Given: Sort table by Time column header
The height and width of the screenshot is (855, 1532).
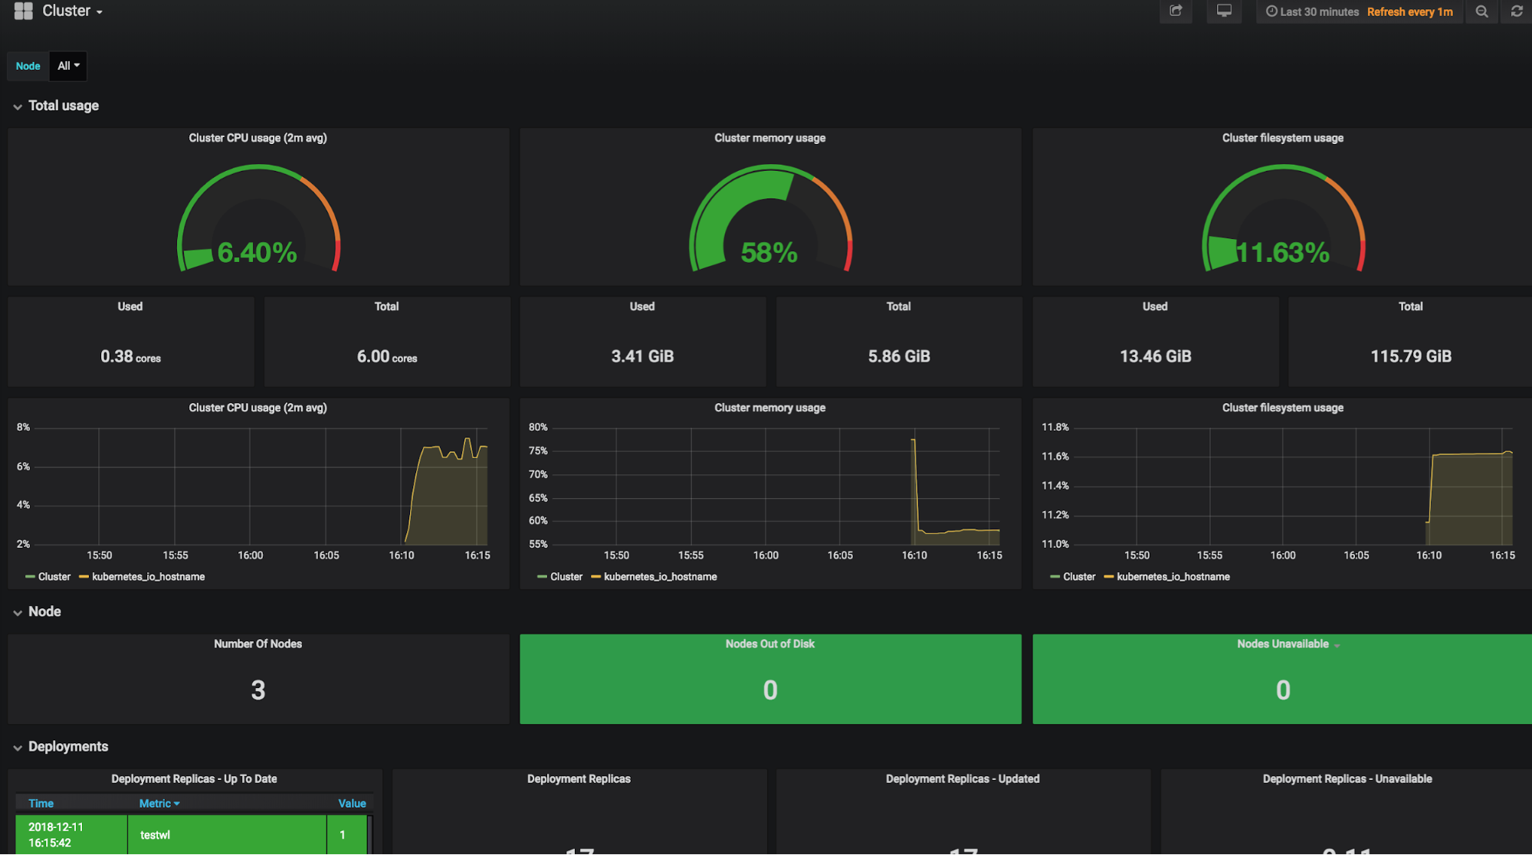Looking at the screenshot, I should 41,803.
